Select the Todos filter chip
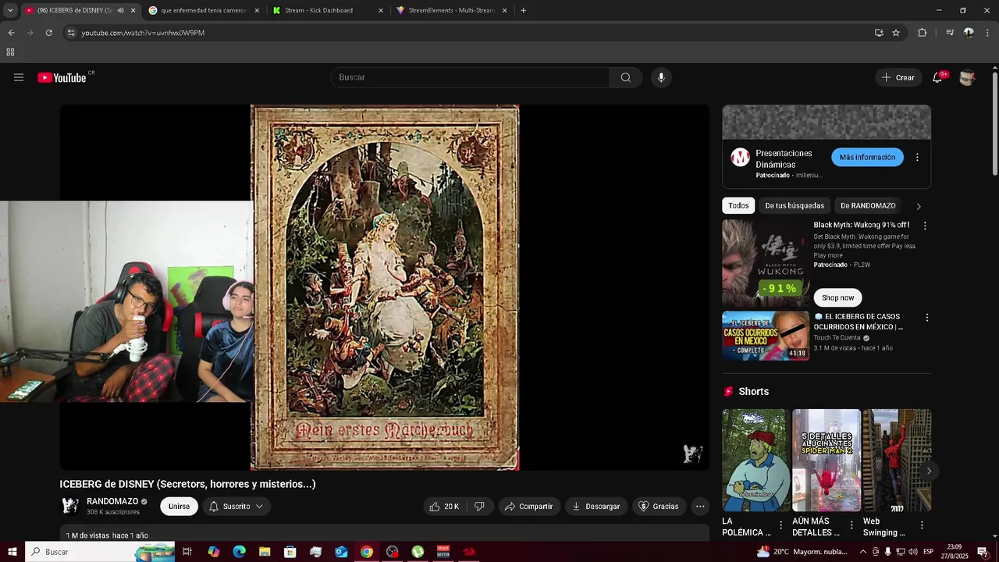 point(738,205)
